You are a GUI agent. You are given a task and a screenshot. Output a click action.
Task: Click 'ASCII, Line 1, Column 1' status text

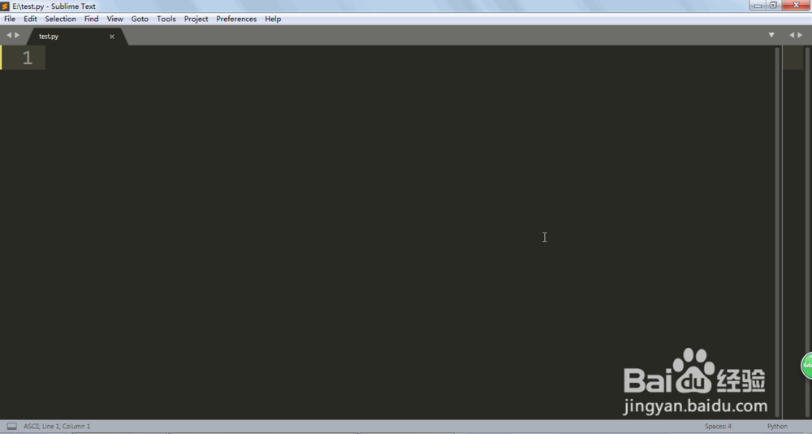click(57, 426)
